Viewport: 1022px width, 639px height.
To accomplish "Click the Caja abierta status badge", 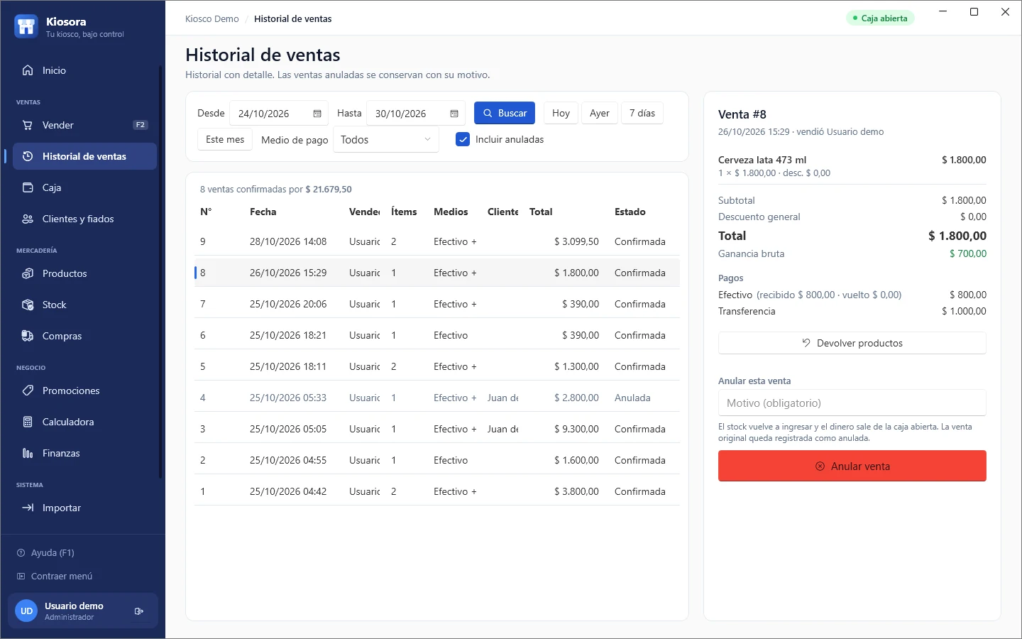I will pos(880,18).
